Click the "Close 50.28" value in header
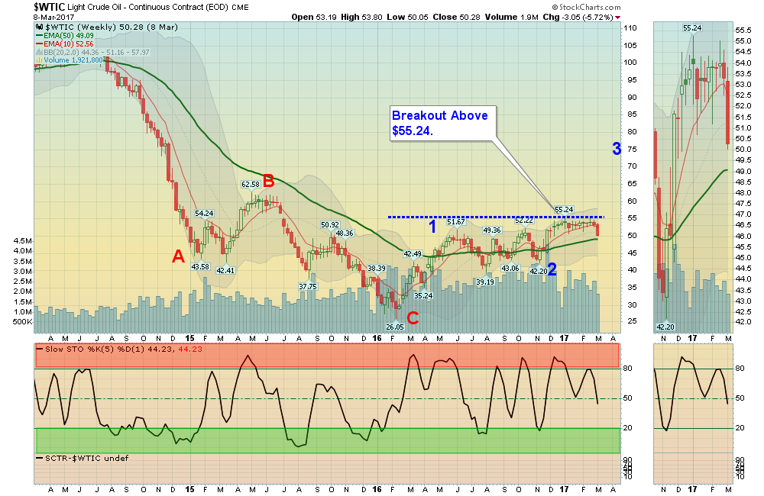 (457, 17)
